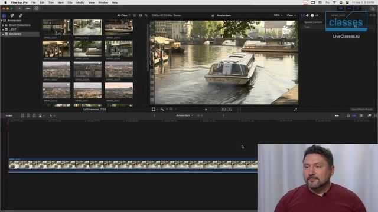Image resolution: width=378 pixels, height=212 pixels.
Task: Open the All Clips filter dropdown
Action: point(123,15)
